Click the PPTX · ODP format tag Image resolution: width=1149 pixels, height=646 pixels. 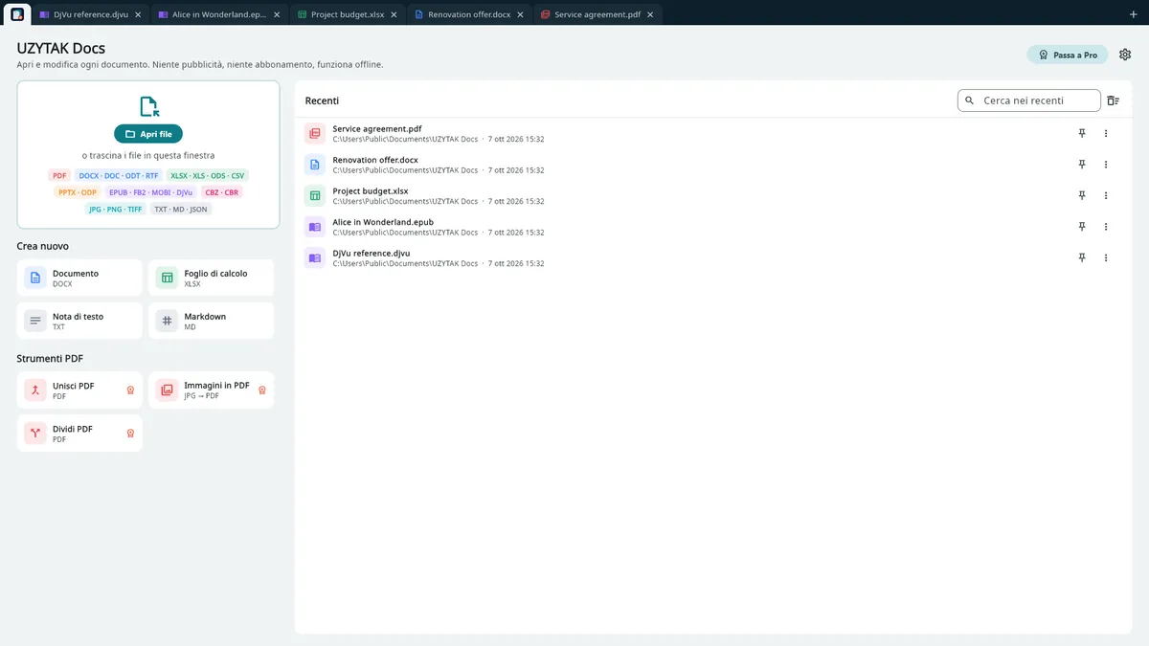78,192
